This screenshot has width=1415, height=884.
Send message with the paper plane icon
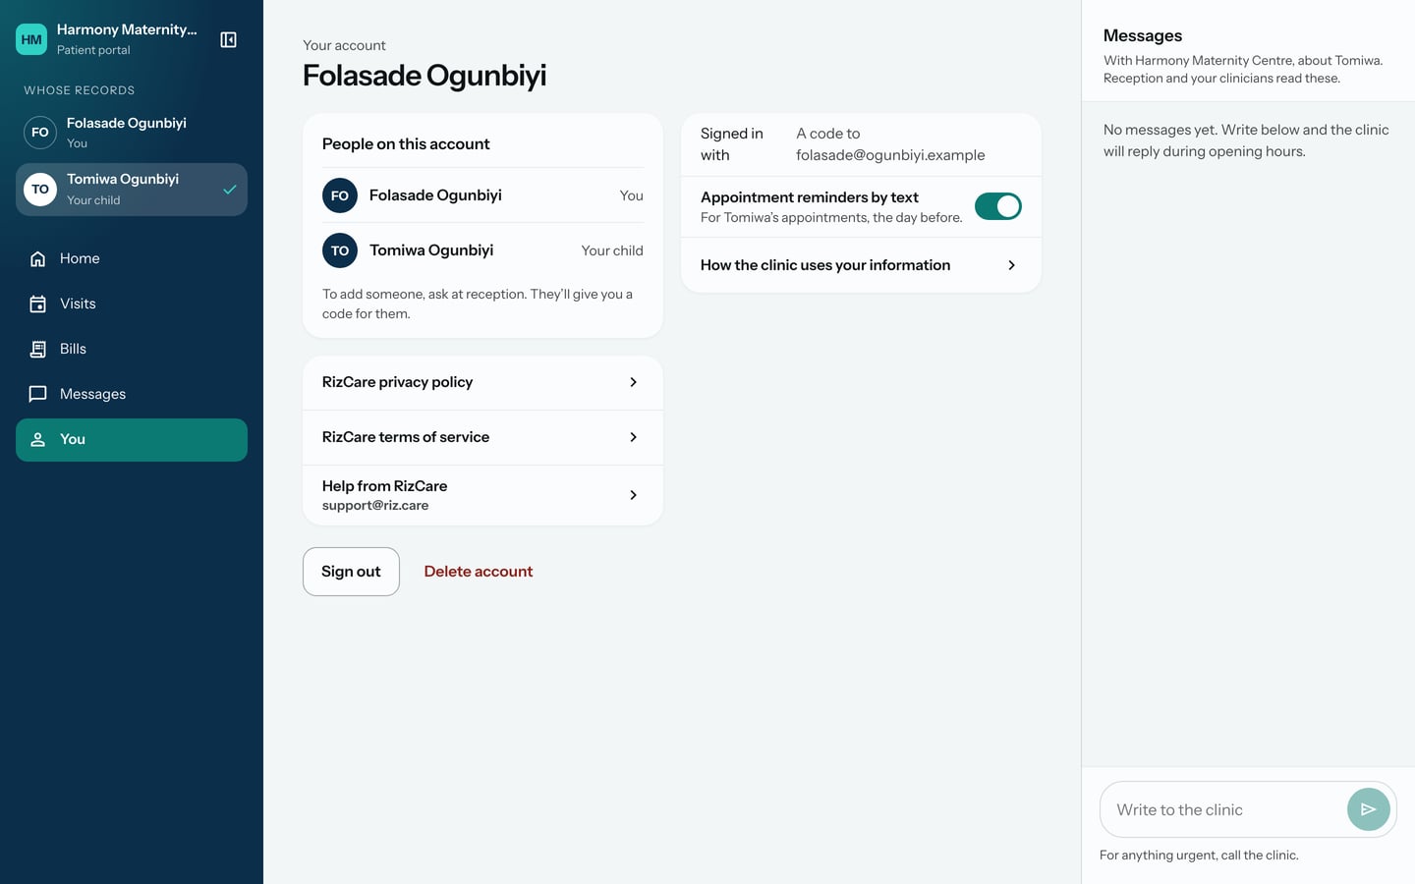[x=1368, y=809]
